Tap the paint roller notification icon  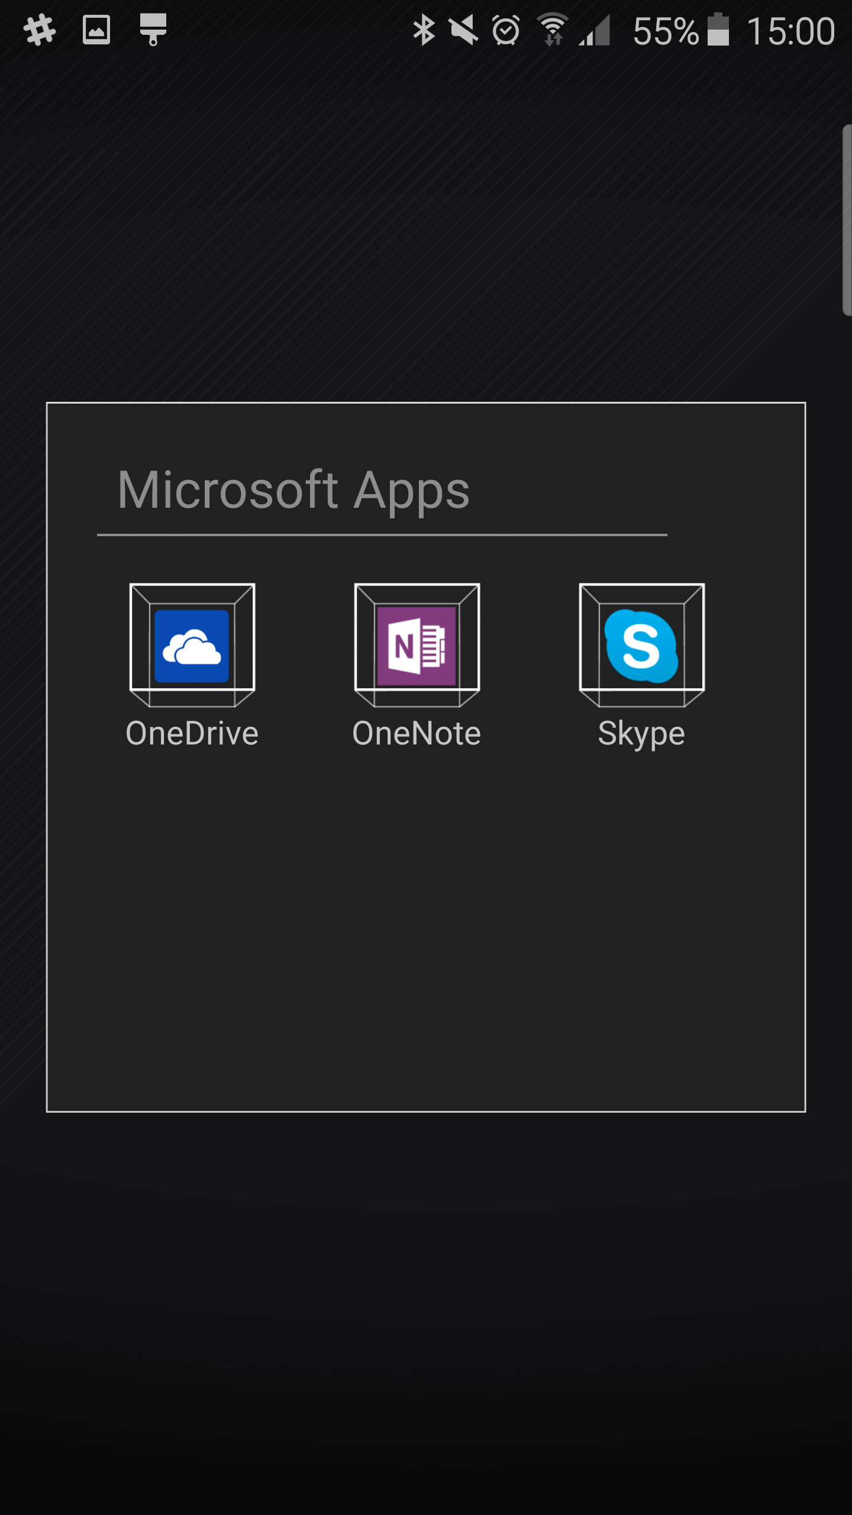pyautogui.click(x=153, y=30)
